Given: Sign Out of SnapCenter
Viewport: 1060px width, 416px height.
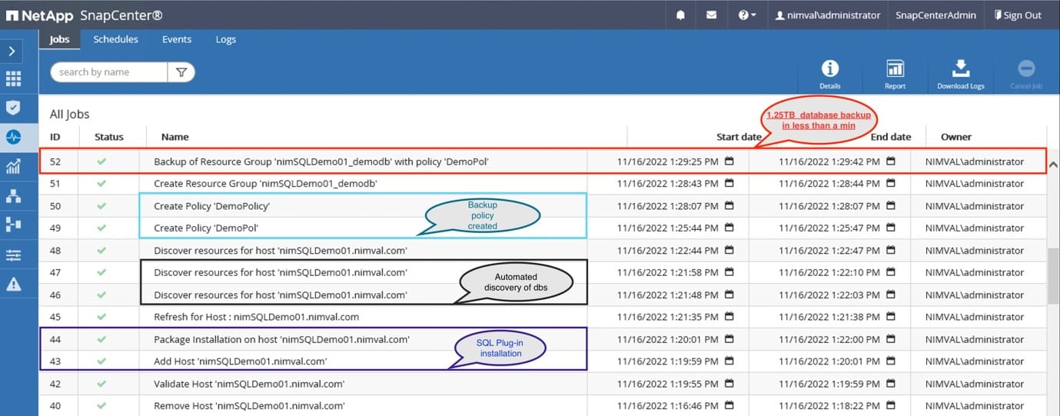Looking at the screenshot, I should (1017, 15).
